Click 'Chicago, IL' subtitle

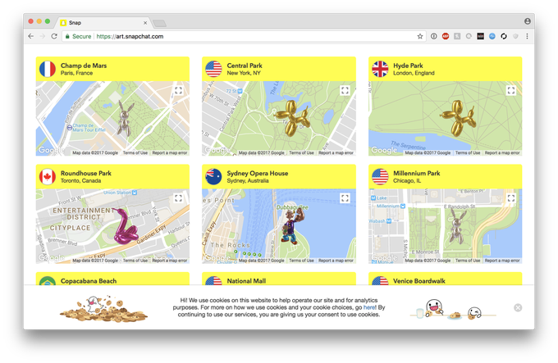[407, 181]
